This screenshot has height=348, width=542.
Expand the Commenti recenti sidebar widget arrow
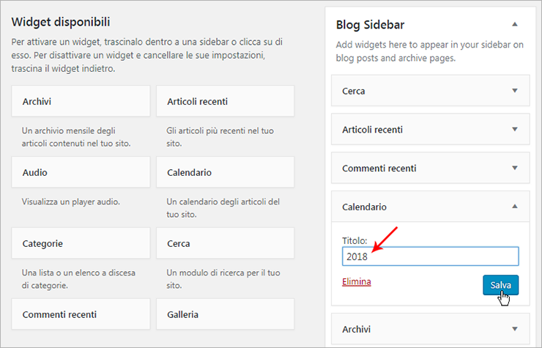coord(515,168)
